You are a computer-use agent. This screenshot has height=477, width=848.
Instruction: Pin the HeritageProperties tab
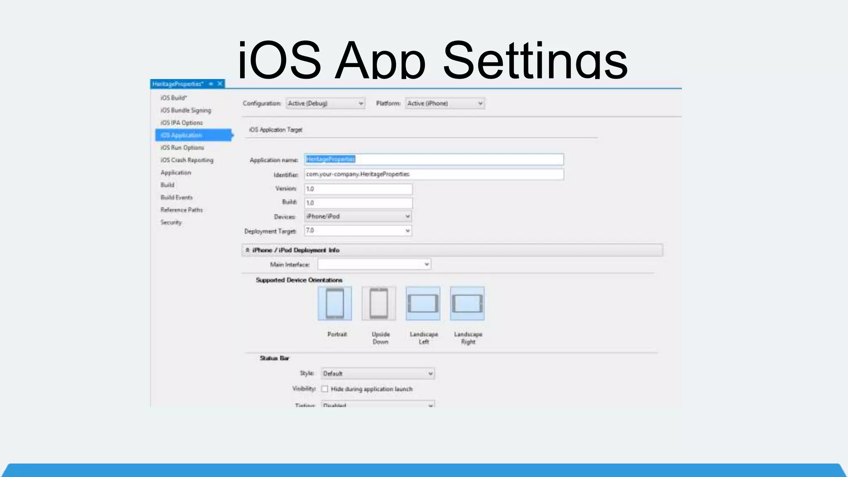pyautogui.click(x=211, y=84)
